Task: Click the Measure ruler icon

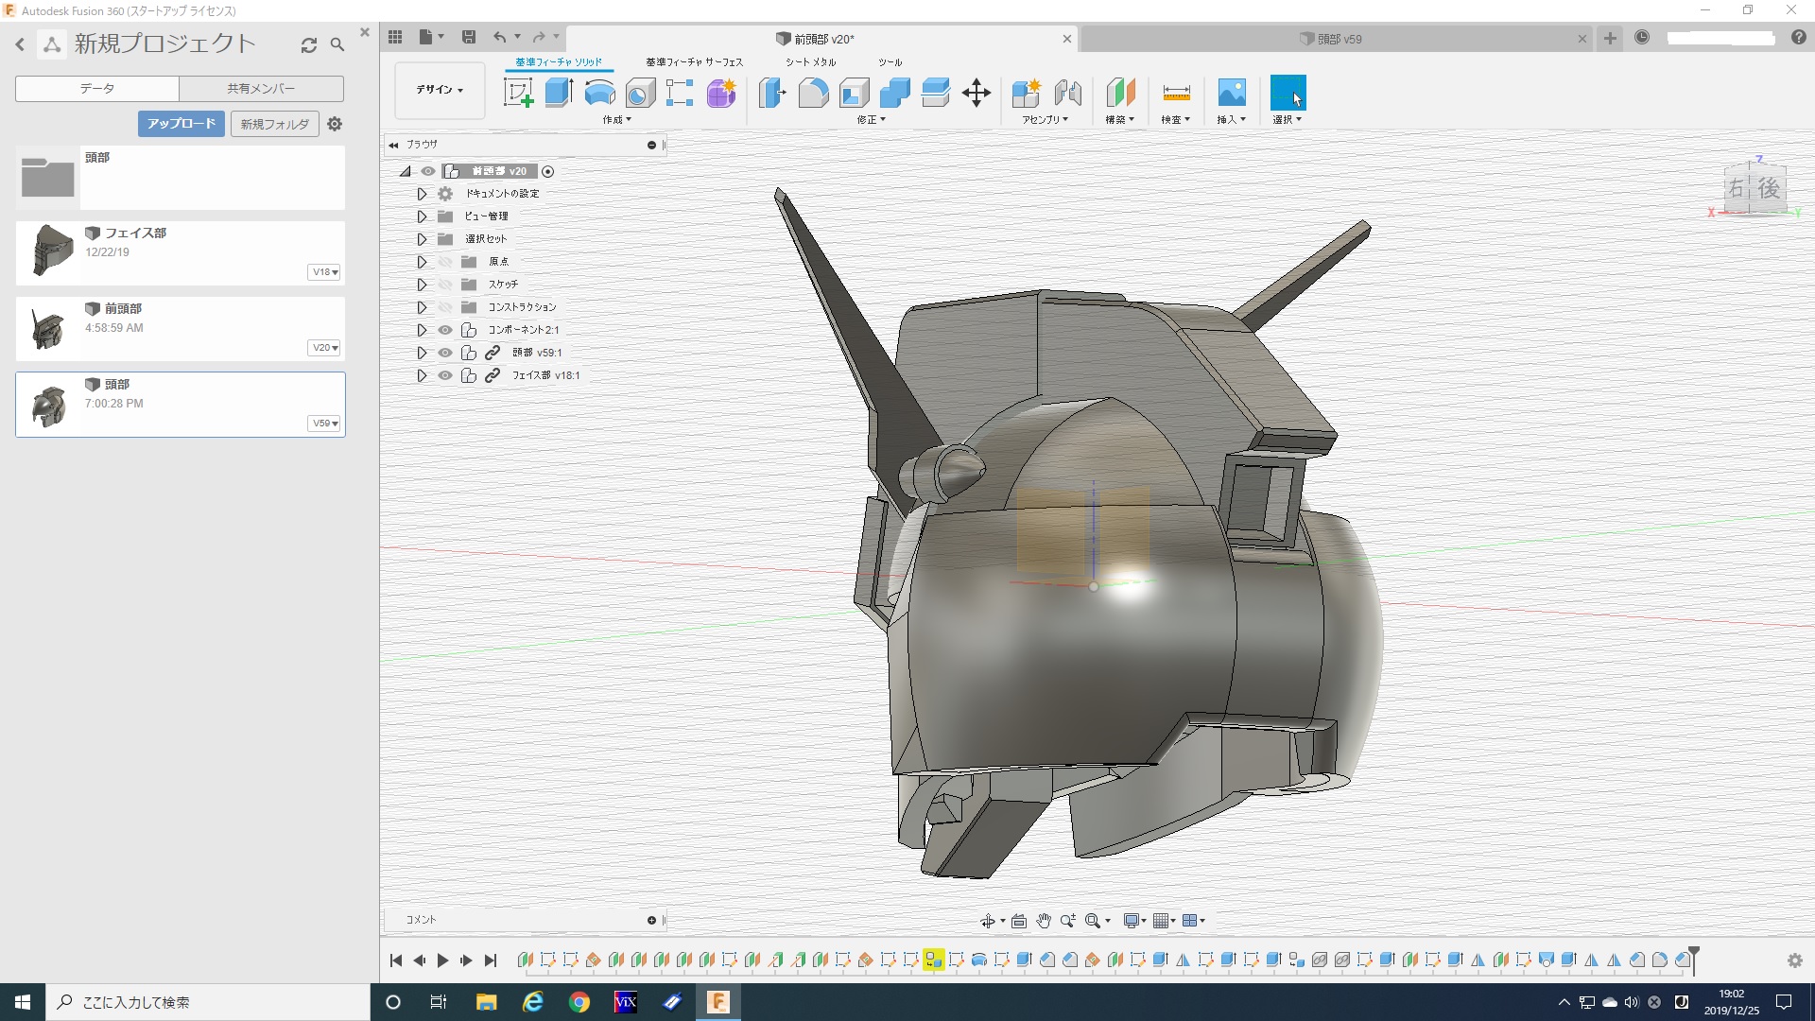Action: 1176,93
